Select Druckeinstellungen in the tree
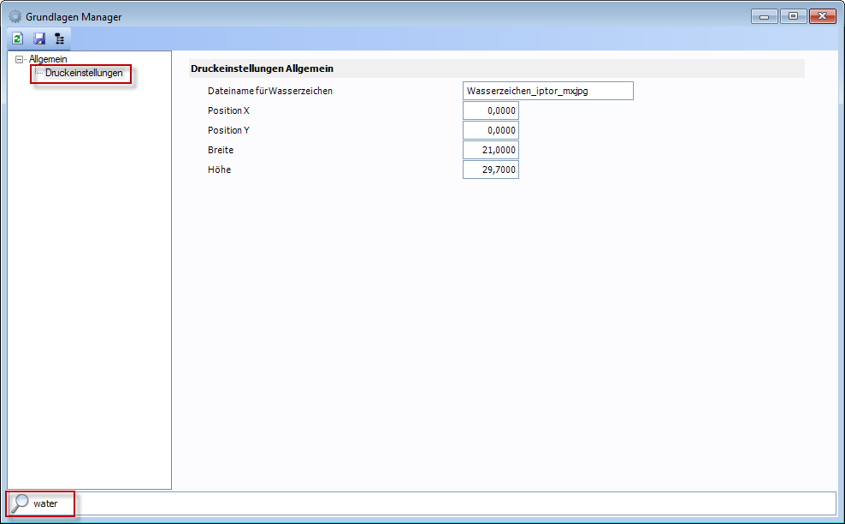 coord(84,73)
